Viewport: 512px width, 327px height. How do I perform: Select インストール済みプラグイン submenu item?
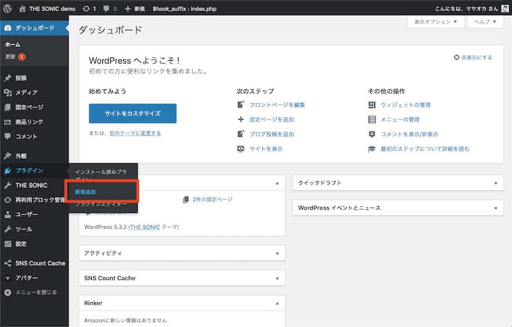click(101, 175)
